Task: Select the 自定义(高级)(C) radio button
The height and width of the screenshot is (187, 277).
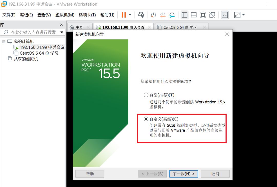Action: tap(146, 119)
